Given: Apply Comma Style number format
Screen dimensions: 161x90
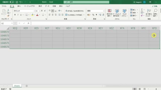Looking at the screenshot, I should pos(96,15).
